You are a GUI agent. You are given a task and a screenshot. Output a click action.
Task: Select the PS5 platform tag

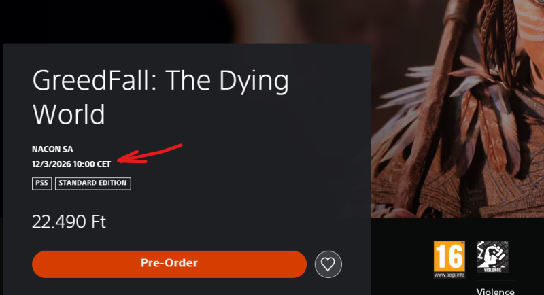pyautogui.click(x=41, y=184)
